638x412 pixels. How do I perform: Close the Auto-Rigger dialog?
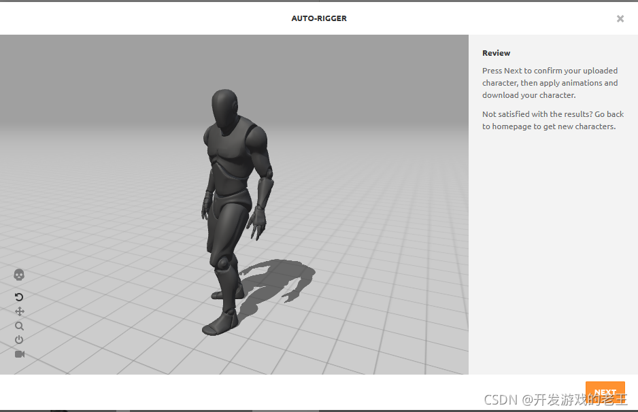click(620, 19)
